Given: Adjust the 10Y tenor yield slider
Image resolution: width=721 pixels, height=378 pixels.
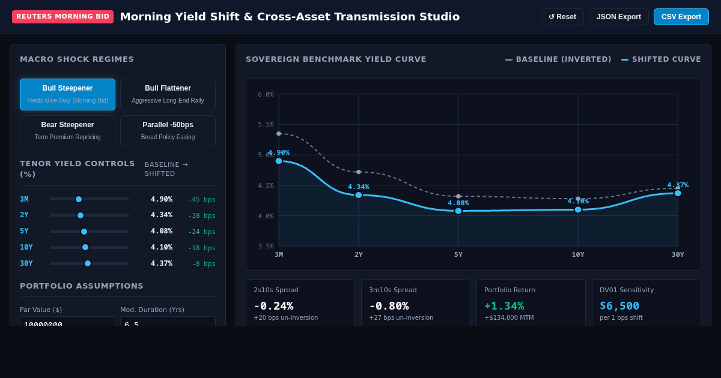Looking at the screenshot, I should click(x=90, y=247).
